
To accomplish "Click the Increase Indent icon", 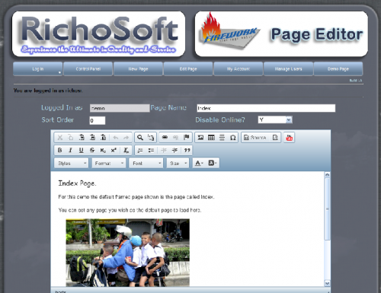I will click(174, 150).
